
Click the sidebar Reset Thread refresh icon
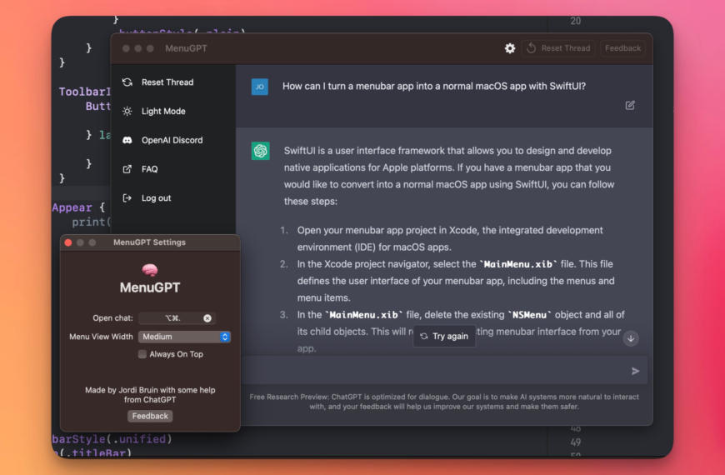click(127, 82)
